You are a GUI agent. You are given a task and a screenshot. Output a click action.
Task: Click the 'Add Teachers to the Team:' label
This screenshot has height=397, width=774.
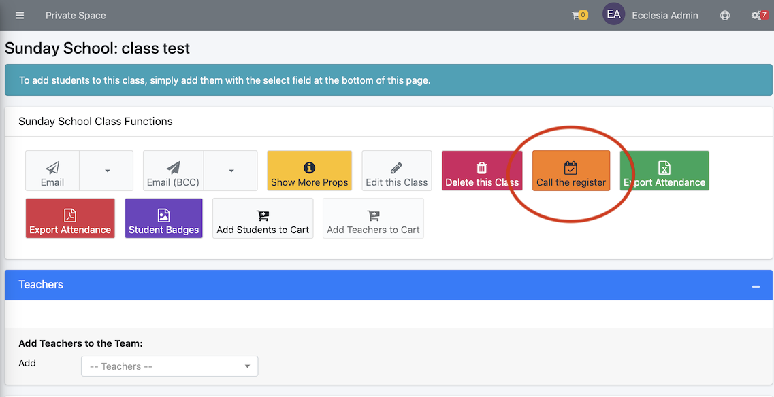click(x=80, y=343)
